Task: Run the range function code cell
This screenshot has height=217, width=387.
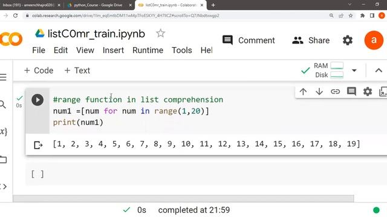Action: click(37, 100)
